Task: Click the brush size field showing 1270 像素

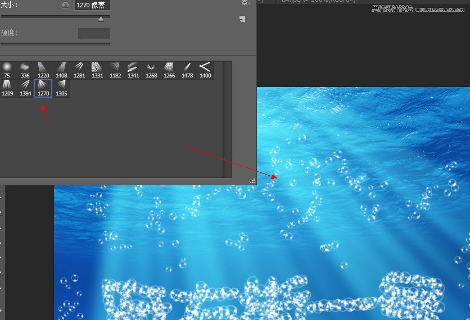Action: tap(92, 5)
